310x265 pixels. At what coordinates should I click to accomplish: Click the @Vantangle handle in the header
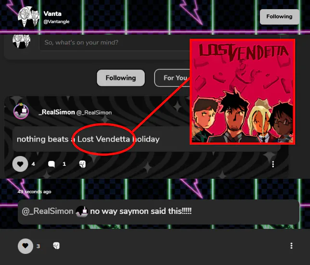tap(56, 22)
